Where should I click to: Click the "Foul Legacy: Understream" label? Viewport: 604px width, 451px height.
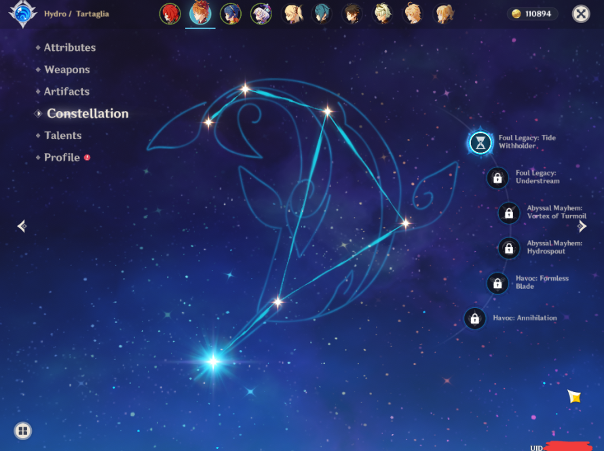click(537, 176)
